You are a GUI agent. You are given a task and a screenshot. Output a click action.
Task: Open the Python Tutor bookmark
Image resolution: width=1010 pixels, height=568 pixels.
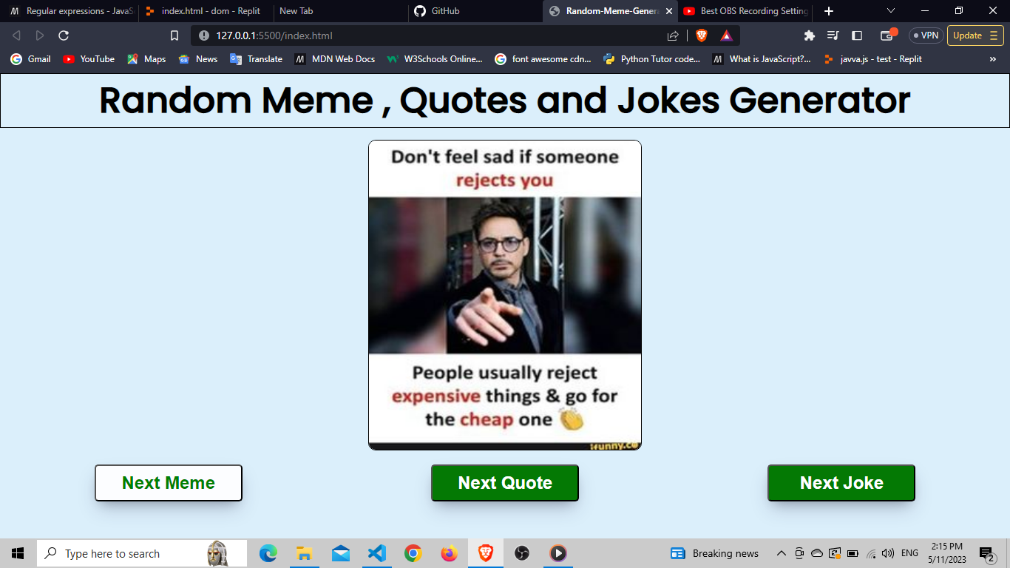coord(652,59)
